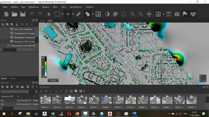Screen dimensions: 209x117
Task: Open Excel from the Windows taskbar
Action: 53,114
